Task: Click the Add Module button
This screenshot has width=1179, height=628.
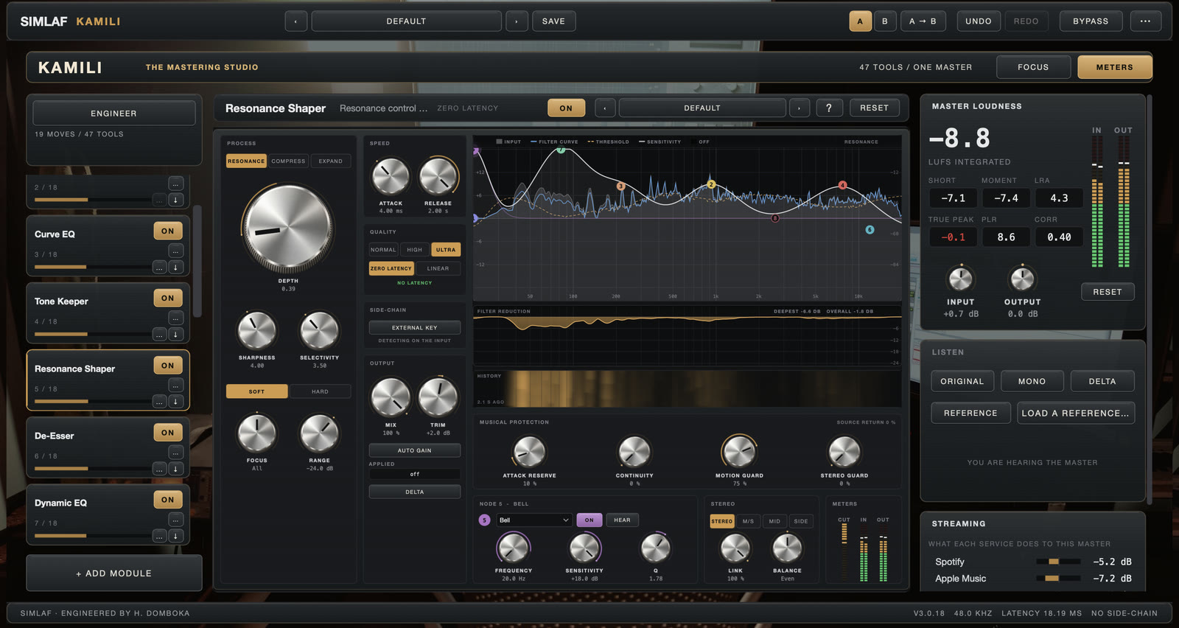Action: pos(114,573)
